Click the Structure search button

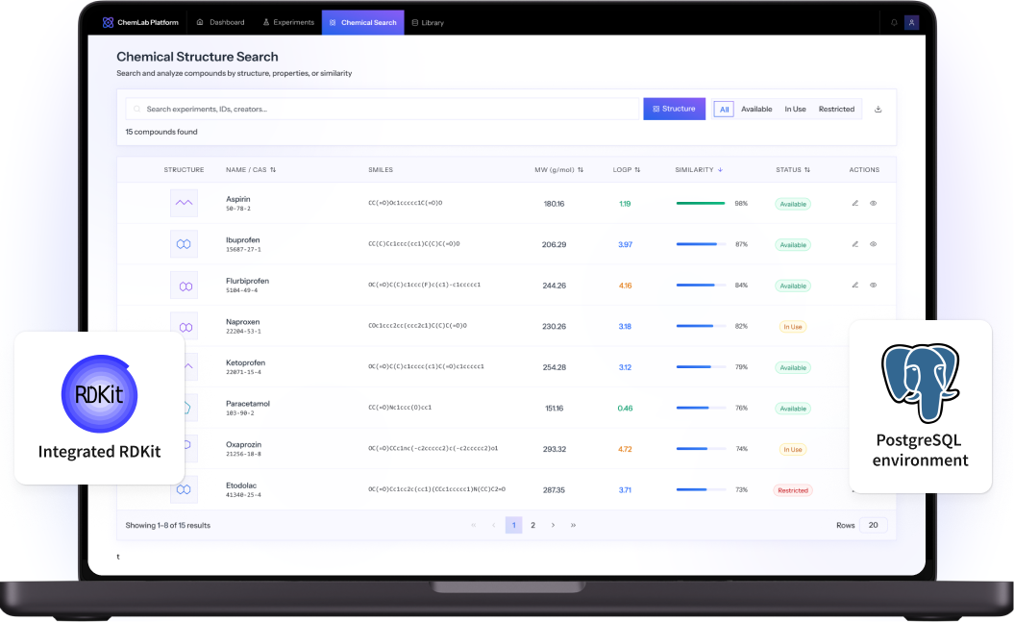(674, 110)
